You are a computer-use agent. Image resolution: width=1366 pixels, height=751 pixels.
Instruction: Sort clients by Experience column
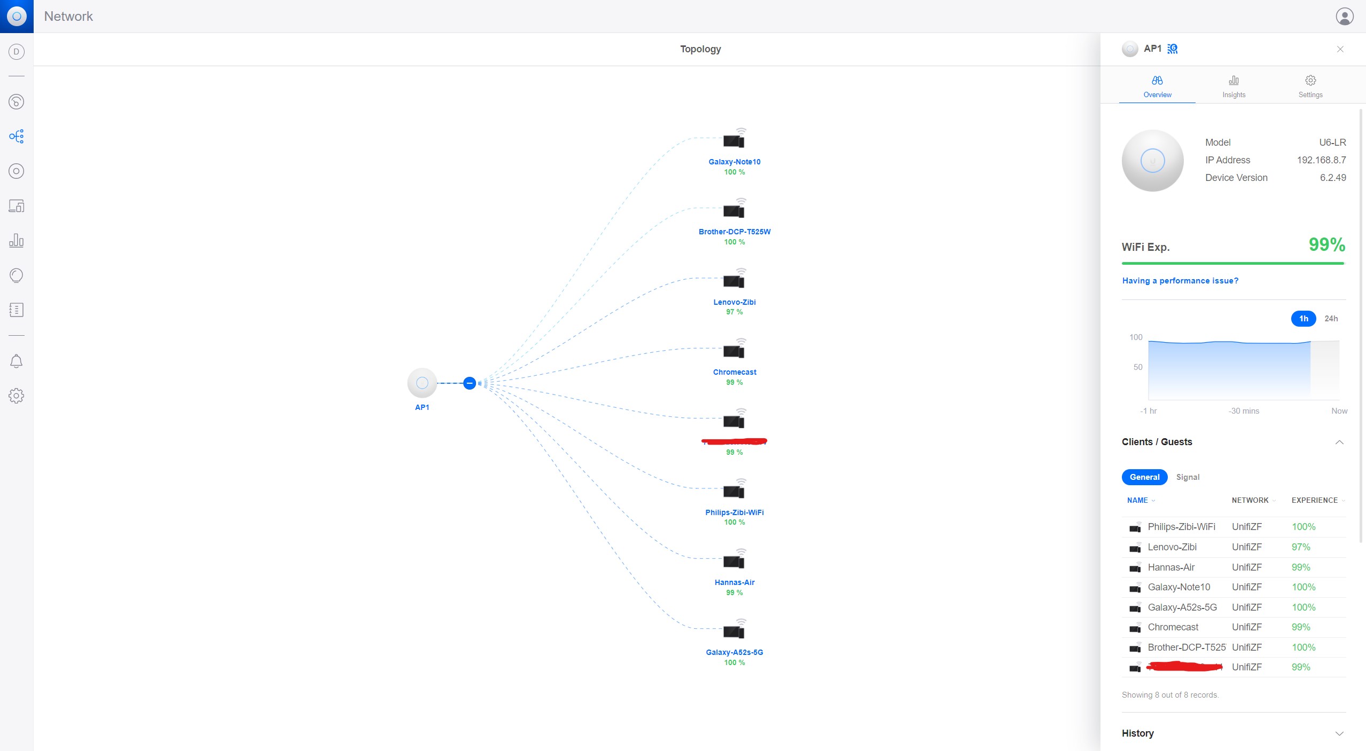point(1314,500)
